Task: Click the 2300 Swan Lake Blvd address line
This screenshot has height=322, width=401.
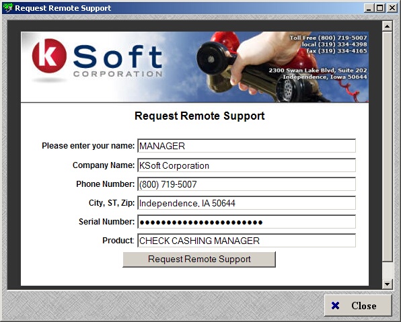Action: pyautogui.click(x=318, y=70)
